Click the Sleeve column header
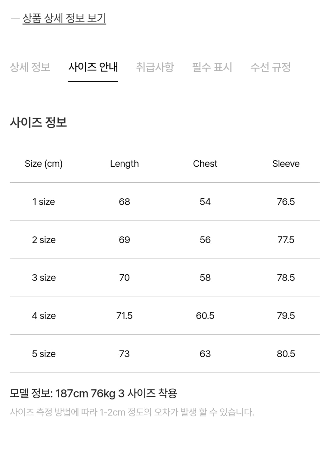This screenshot has width=322, height=452. click(x=286, y=164)
